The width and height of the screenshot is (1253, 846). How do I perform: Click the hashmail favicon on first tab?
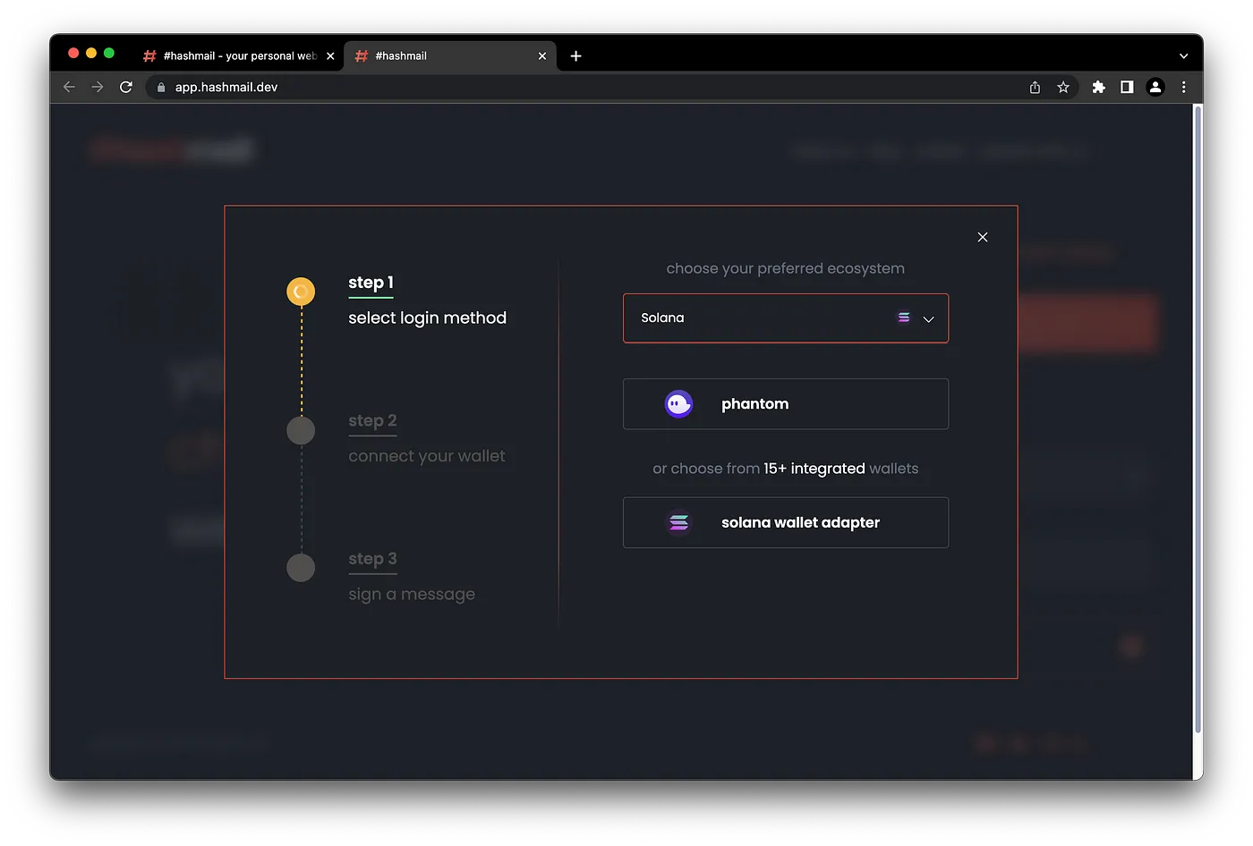click(x=149, y=55)
